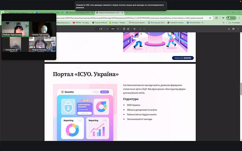Zoom in the PDF with plus button
The width and height of the screenshot is (242, 151).
coord(118,29)
